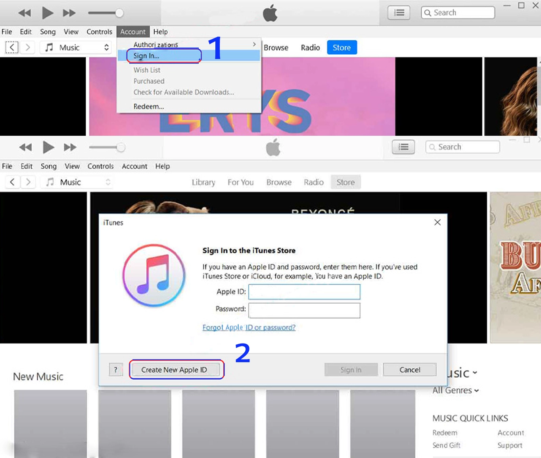This screenshot has width=541, height=458.
Task: Click Cancel in sign-in dialog
Action: (410, 370)
